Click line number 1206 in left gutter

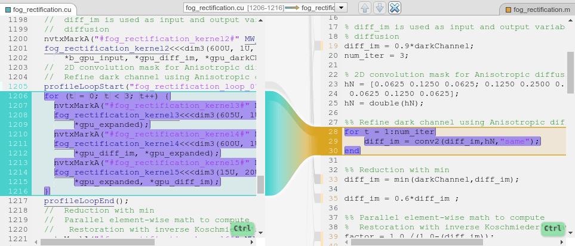coord(17,96)
